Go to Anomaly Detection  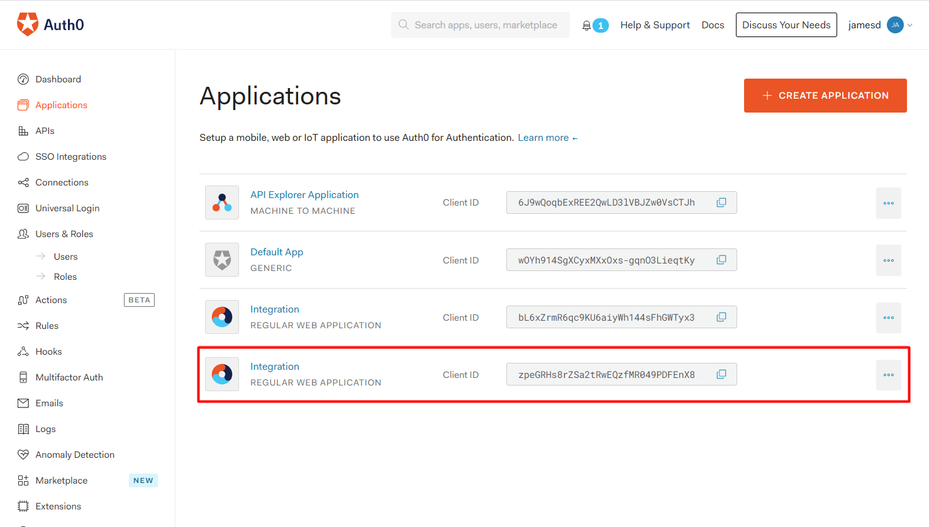75,455
